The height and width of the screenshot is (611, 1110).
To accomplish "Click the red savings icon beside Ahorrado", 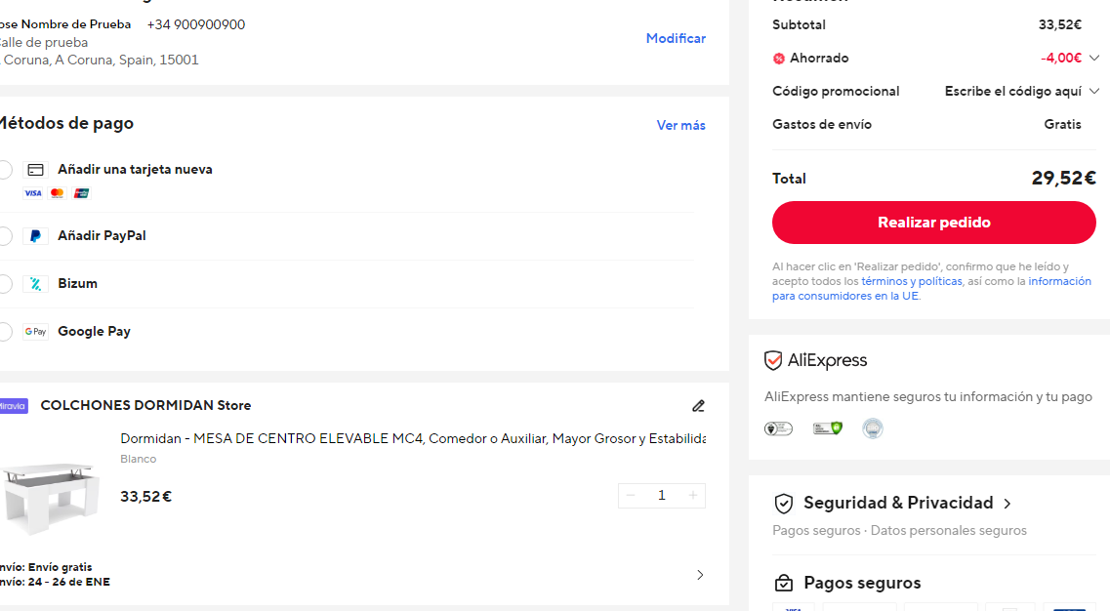I will tap(779, 59).
